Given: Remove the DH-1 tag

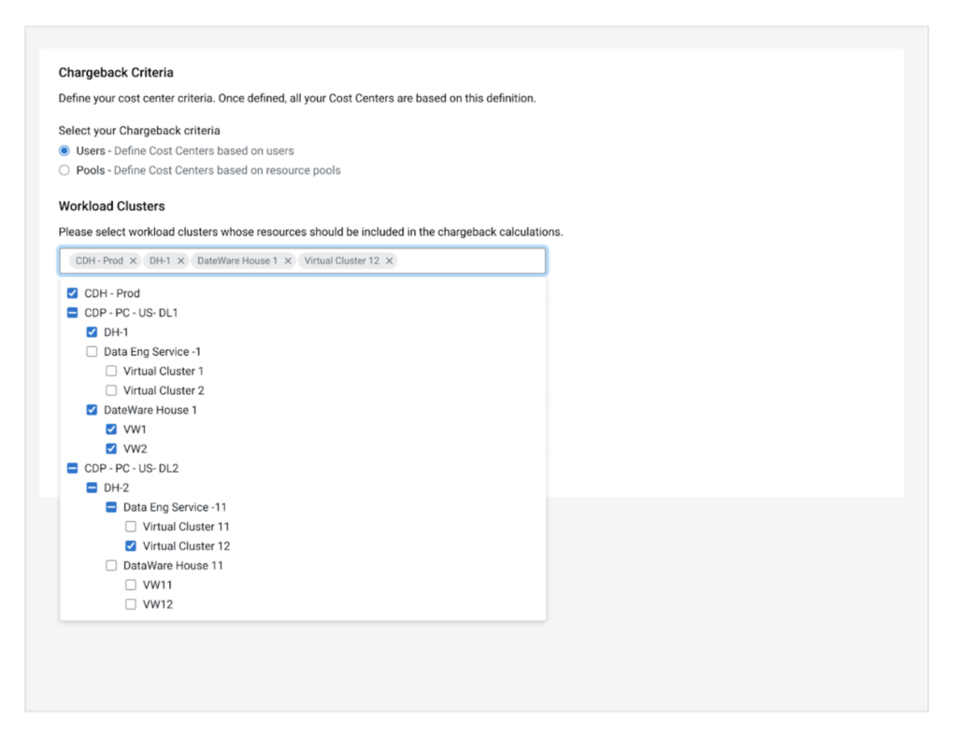Looking at the screenshot, I should point(180,261).
